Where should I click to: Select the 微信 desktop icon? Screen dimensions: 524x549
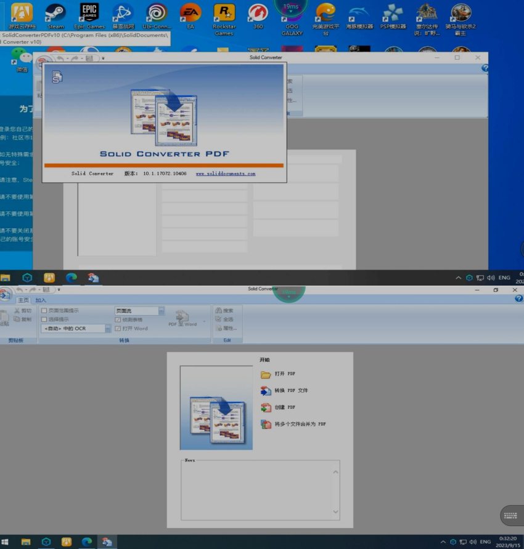click(22, 60)
